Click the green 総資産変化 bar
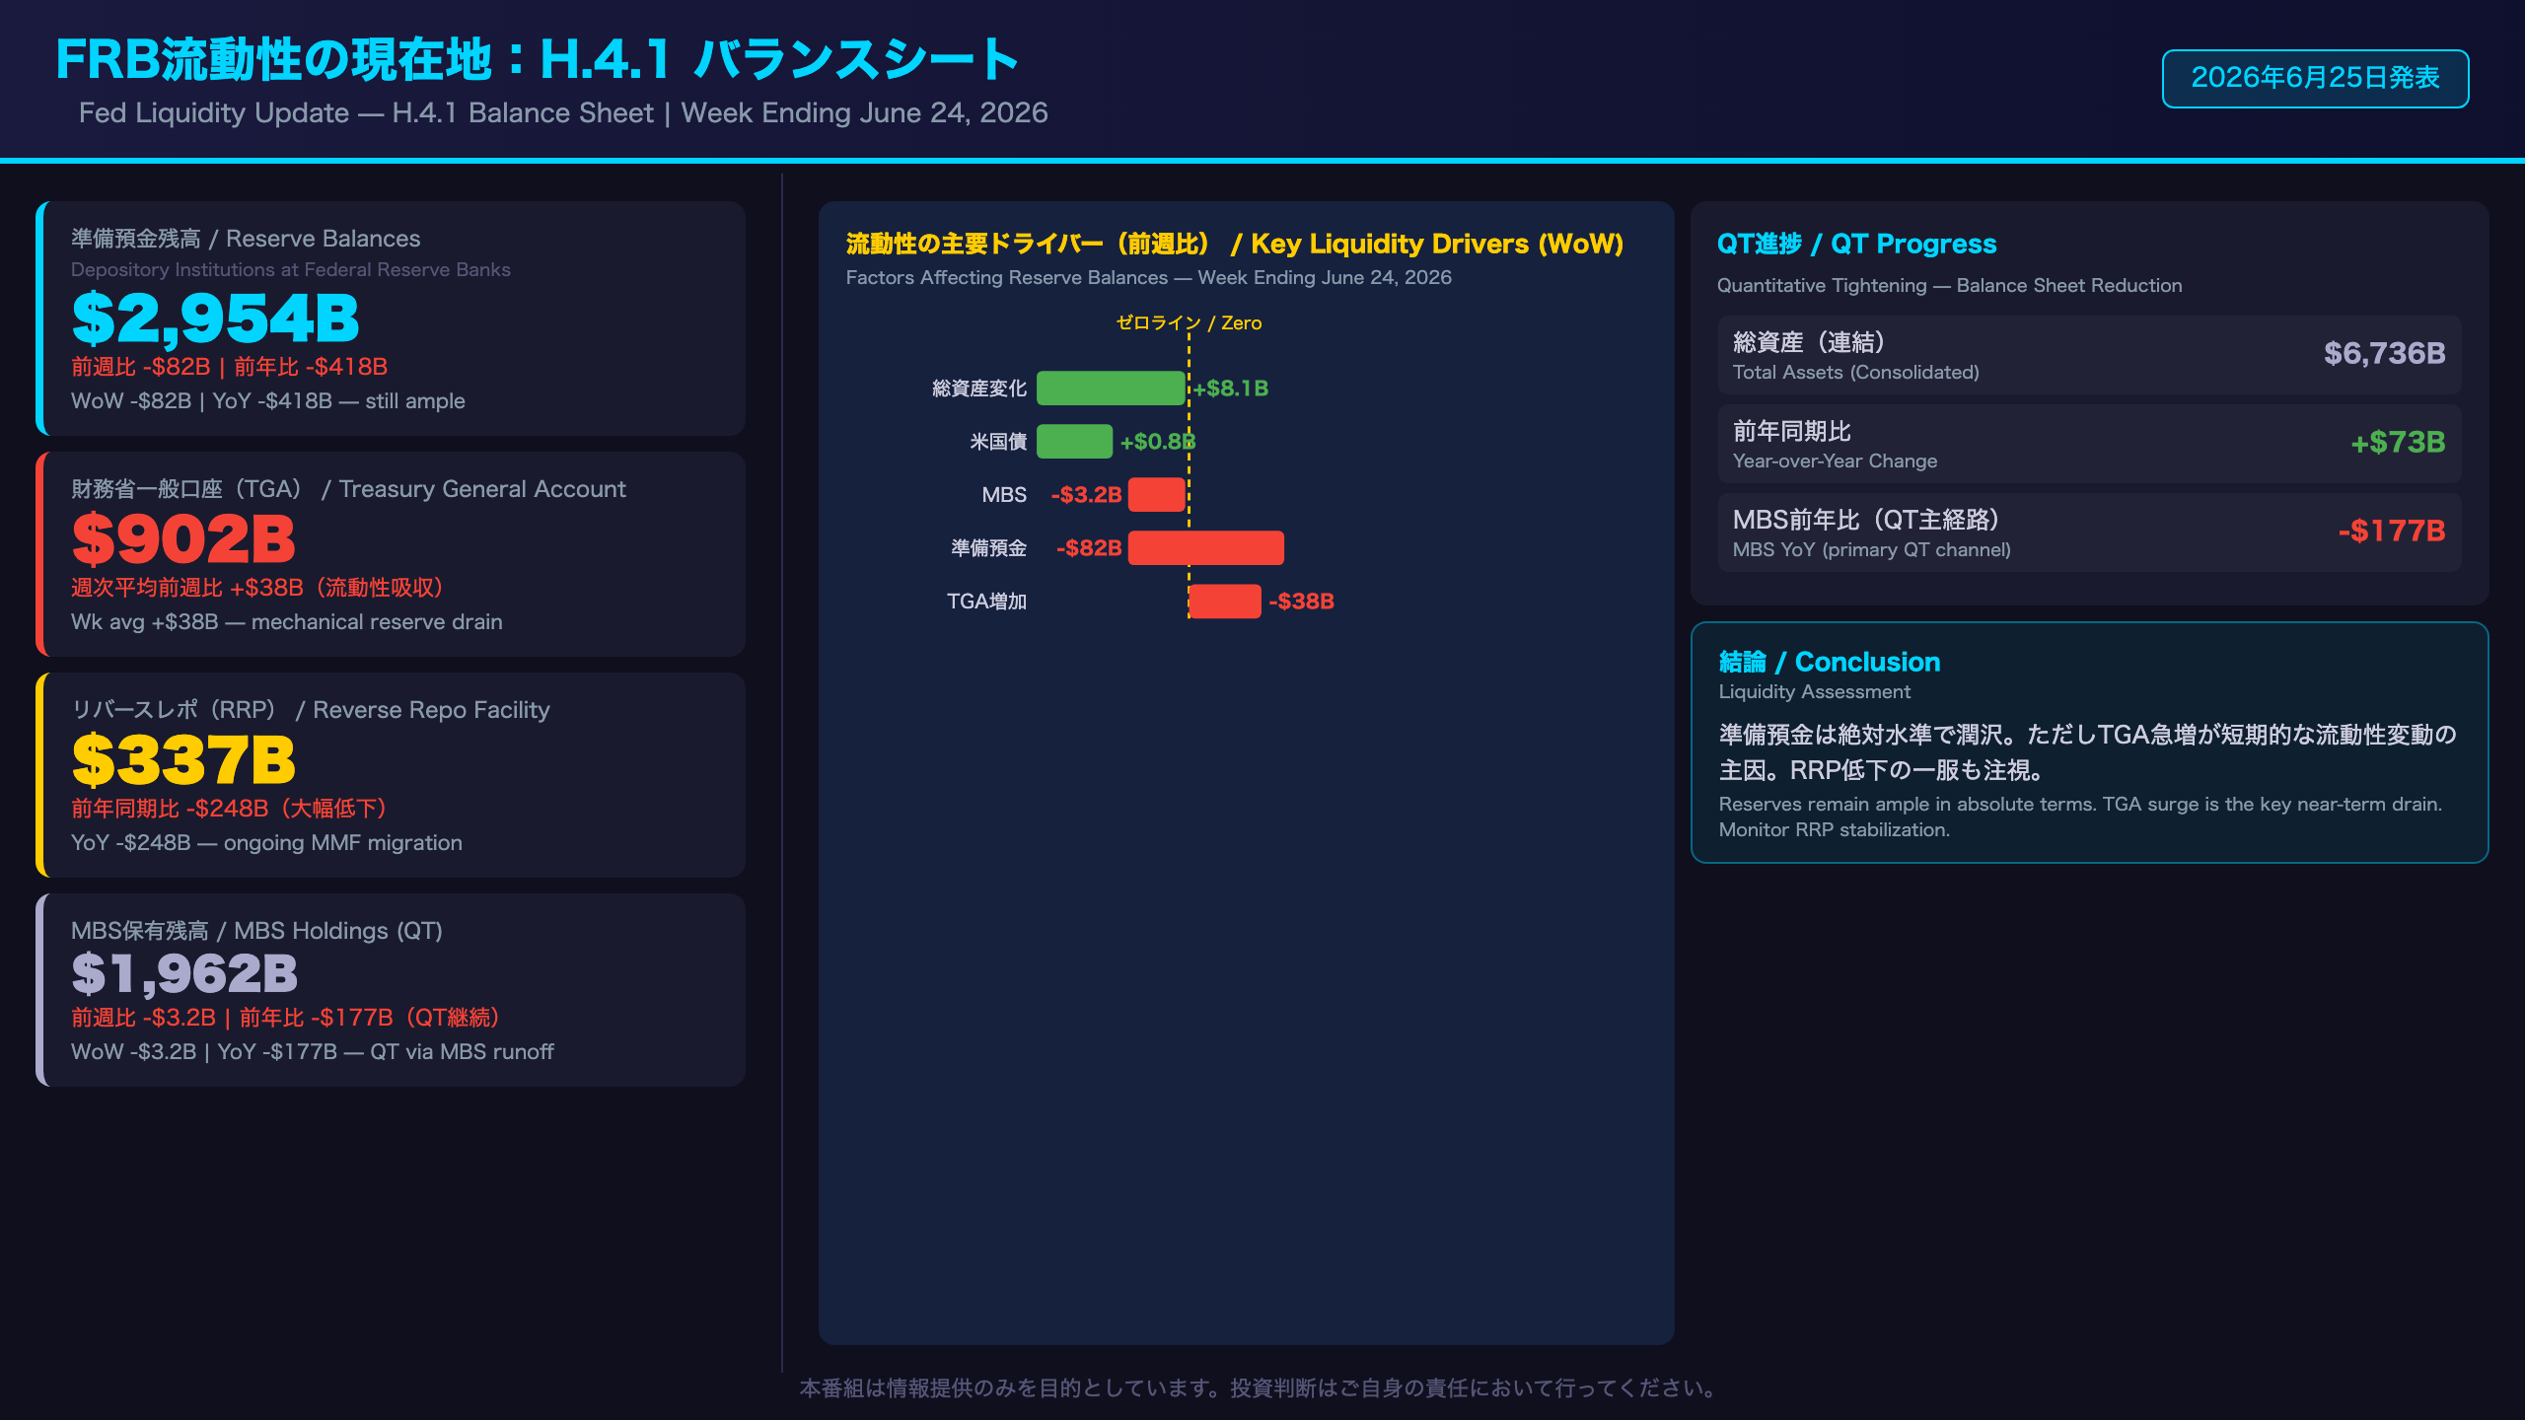2525x1420 pixels. coord(1111,389)
